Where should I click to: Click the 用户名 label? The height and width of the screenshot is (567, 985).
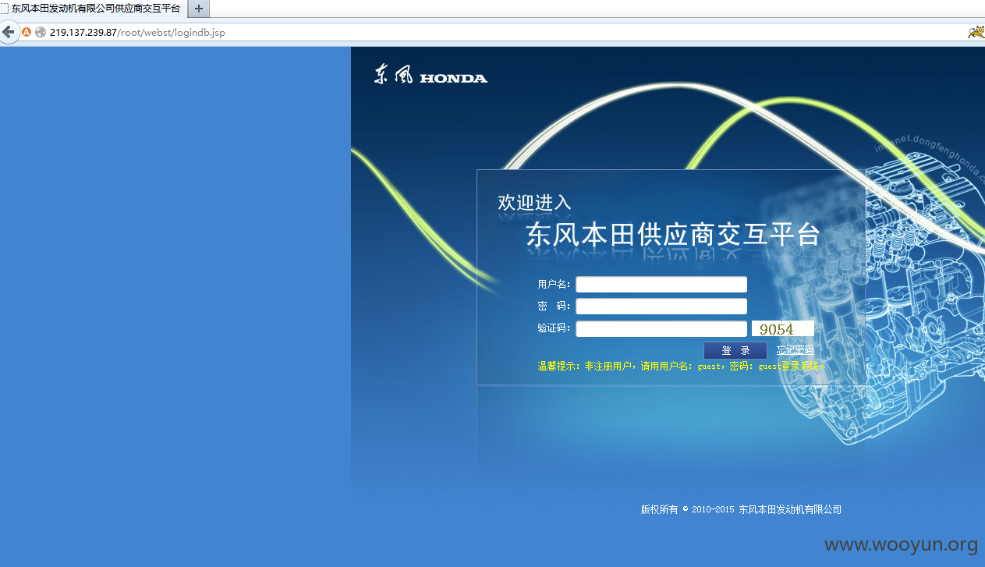(x=554, y=285)
